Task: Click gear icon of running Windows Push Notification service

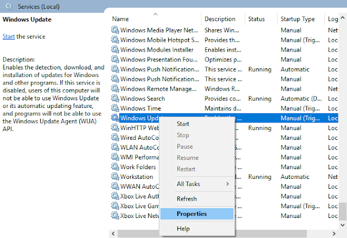Action: click(x=115, y=69)
